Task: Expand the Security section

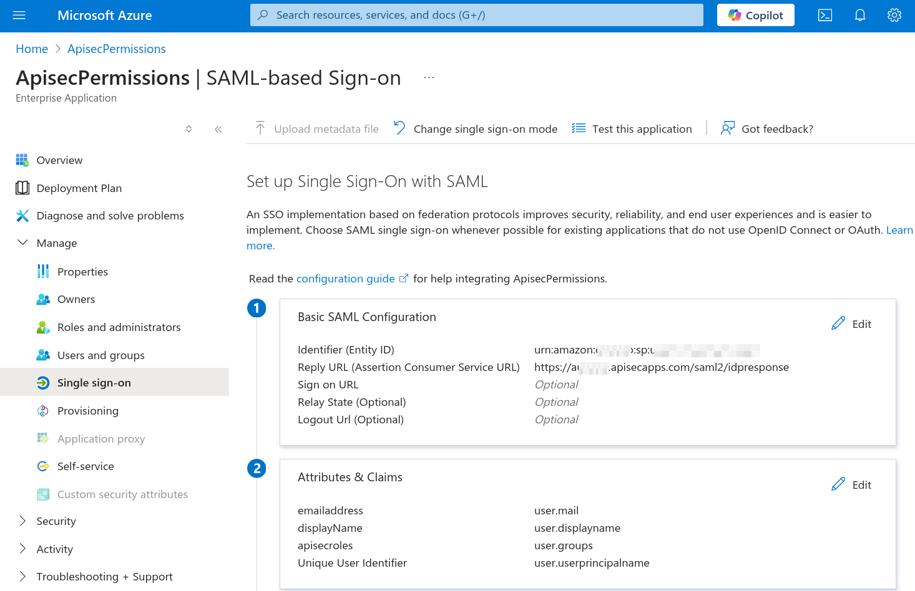Action: click(x=22, y=521)
